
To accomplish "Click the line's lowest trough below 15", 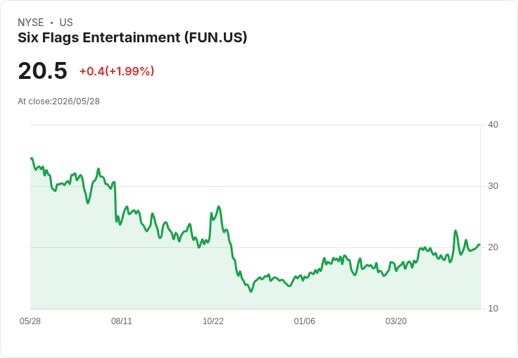I will [251, 292].
